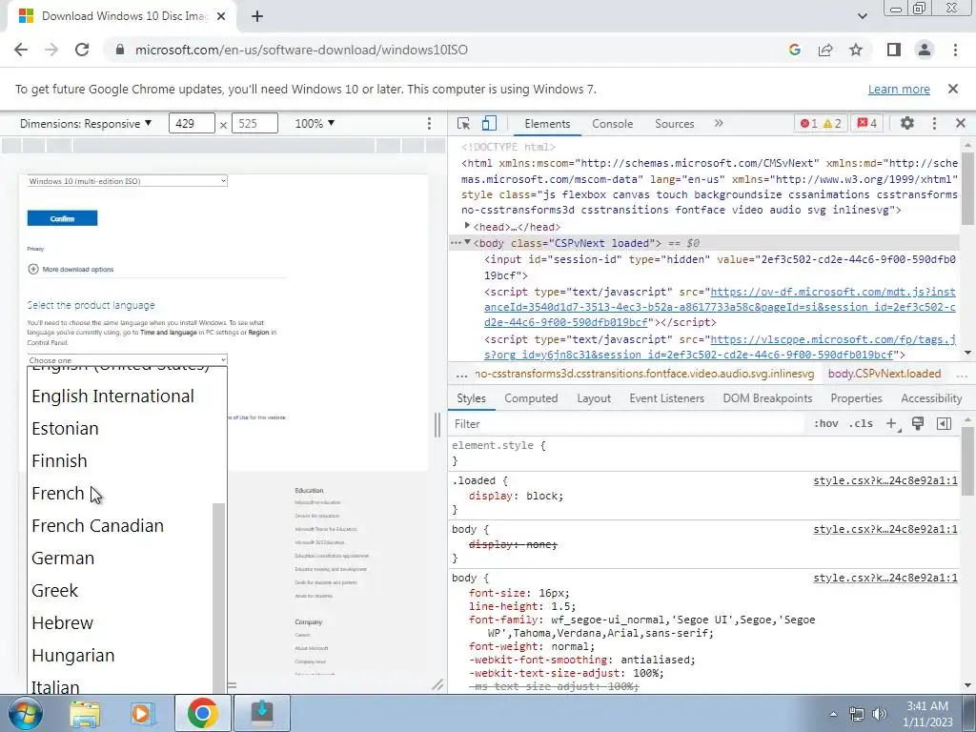Add a new style rule

click(891, 424)
